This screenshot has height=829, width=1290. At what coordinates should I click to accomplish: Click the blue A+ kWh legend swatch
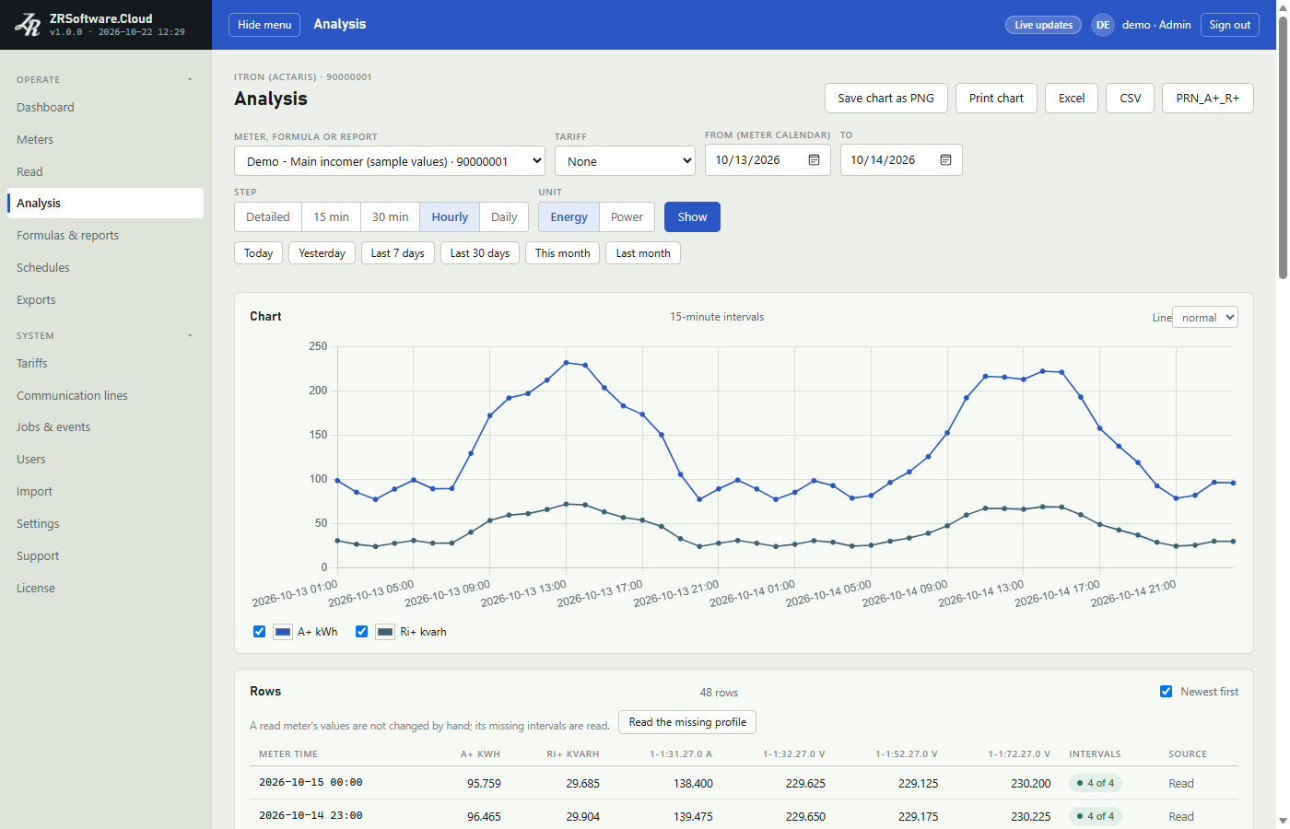point(283,632)
